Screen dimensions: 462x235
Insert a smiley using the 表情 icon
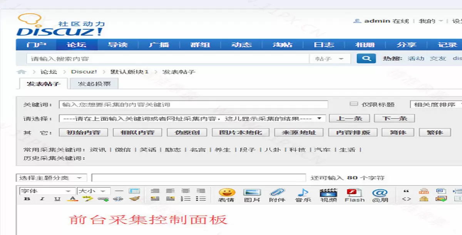(227, 194)
